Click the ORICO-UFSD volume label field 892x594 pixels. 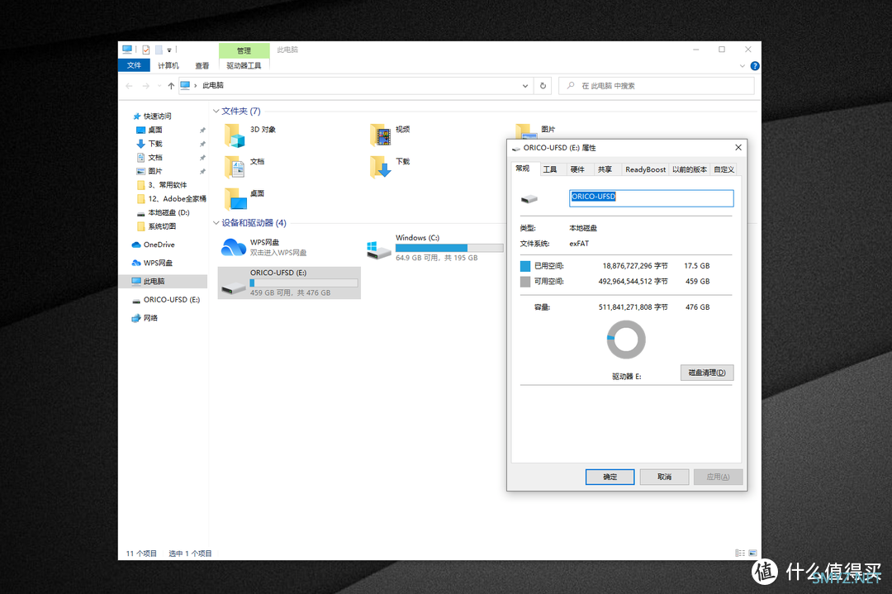point(652,198)
